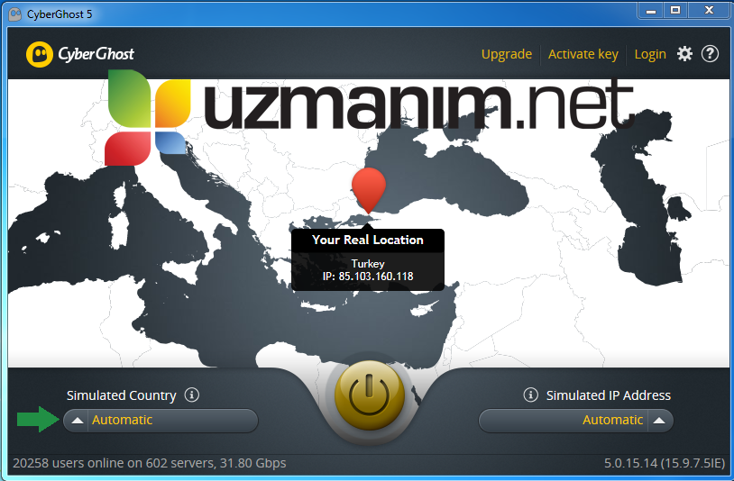The image size is (734, 481).
Task: Close the CyberGhost 5 window
Action: pos(709,10)
